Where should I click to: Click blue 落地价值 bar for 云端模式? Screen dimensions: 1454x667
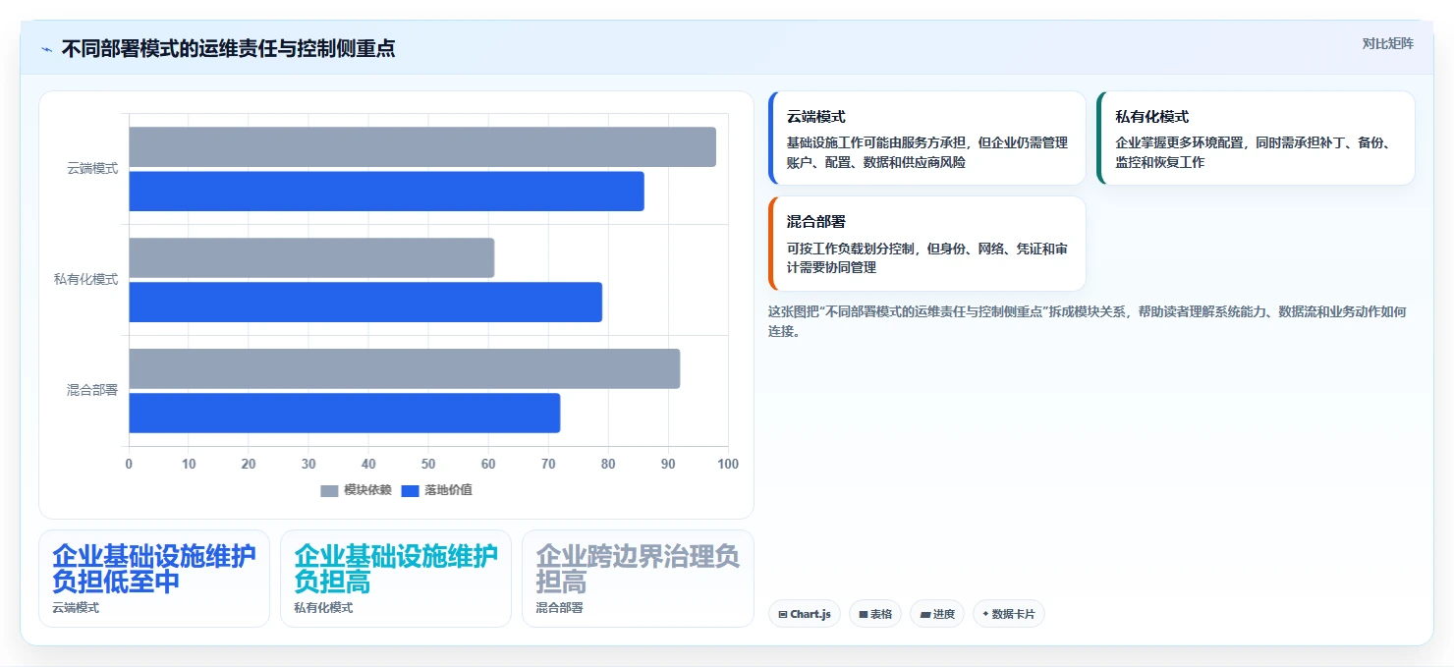click(386, 192)
